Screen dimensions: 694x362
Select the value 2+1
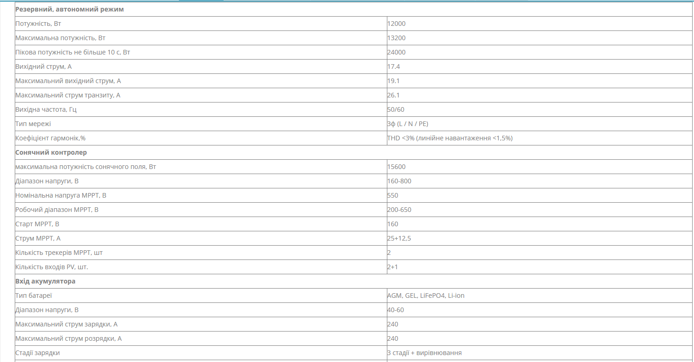coord(393,267)
